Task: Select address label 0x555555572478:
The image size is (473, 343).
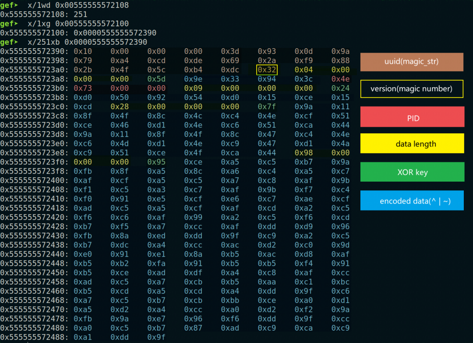Action: [35, 318]
